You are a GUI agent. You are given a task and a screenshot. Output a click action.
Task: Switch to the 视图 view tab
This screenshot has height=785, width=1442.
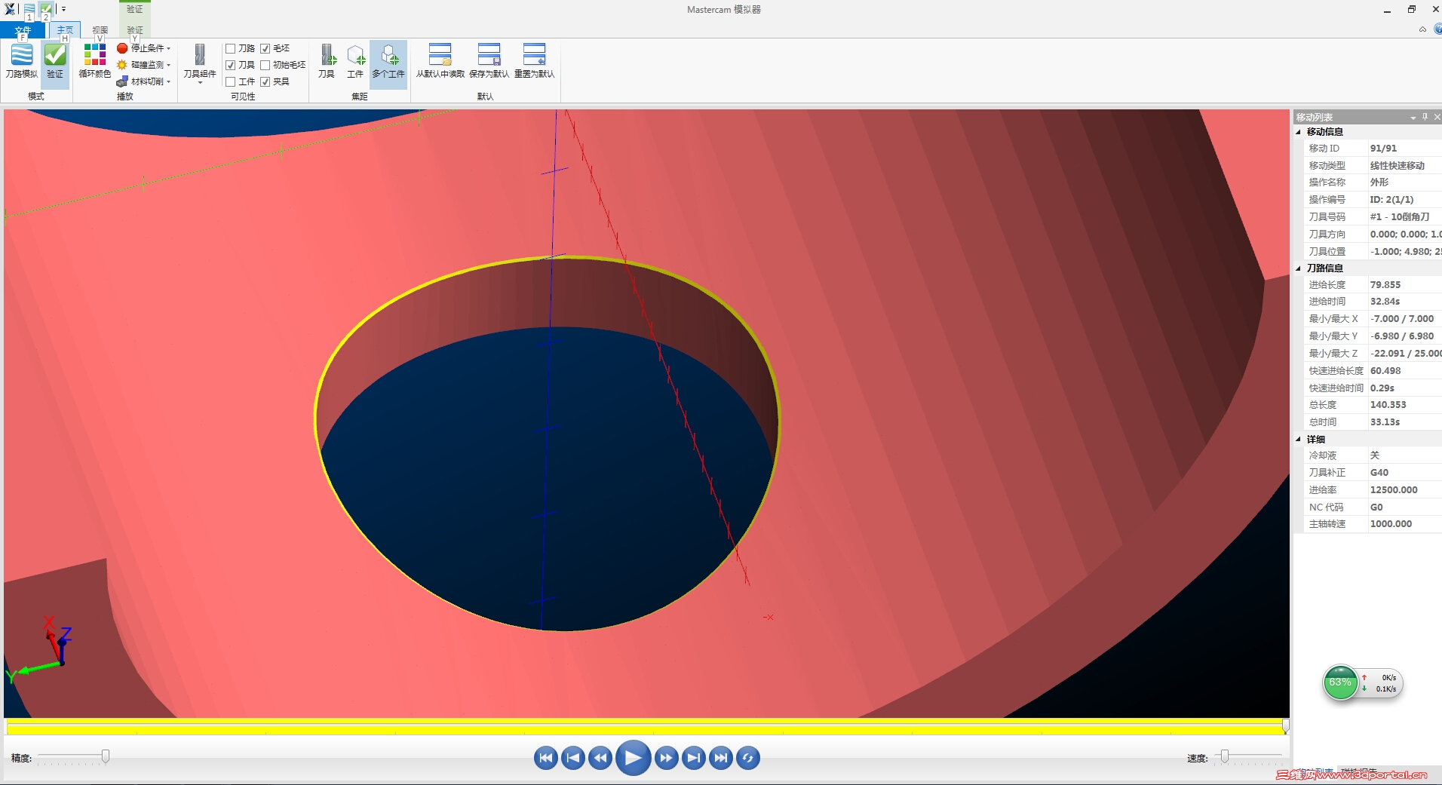(100, 30)
